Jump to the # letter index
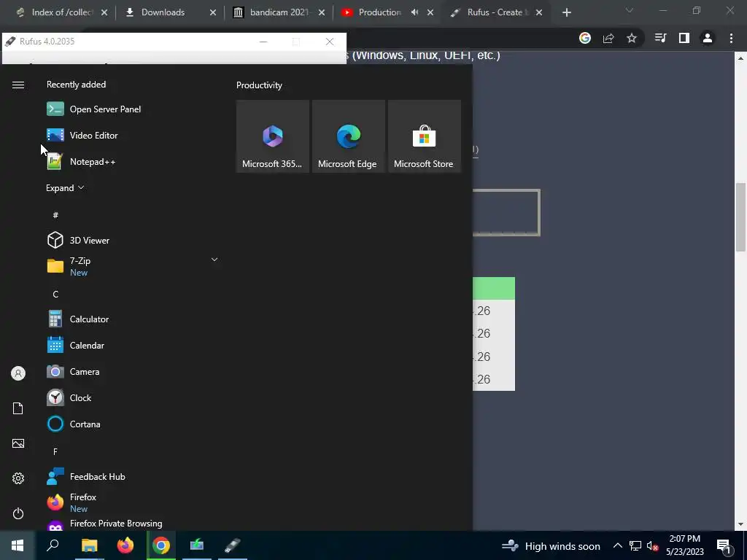Viewport: 747px width, 560px height. tap(55, 215)
